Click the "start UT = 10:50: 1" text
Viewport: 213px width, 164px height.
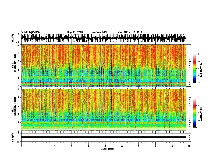pyautogui.click(x=130, y=32)
